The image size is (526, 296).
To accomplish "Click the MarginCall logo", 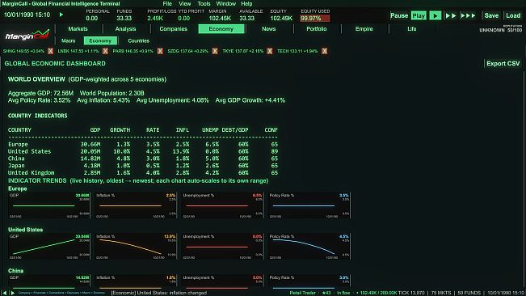I will (27, 36).
